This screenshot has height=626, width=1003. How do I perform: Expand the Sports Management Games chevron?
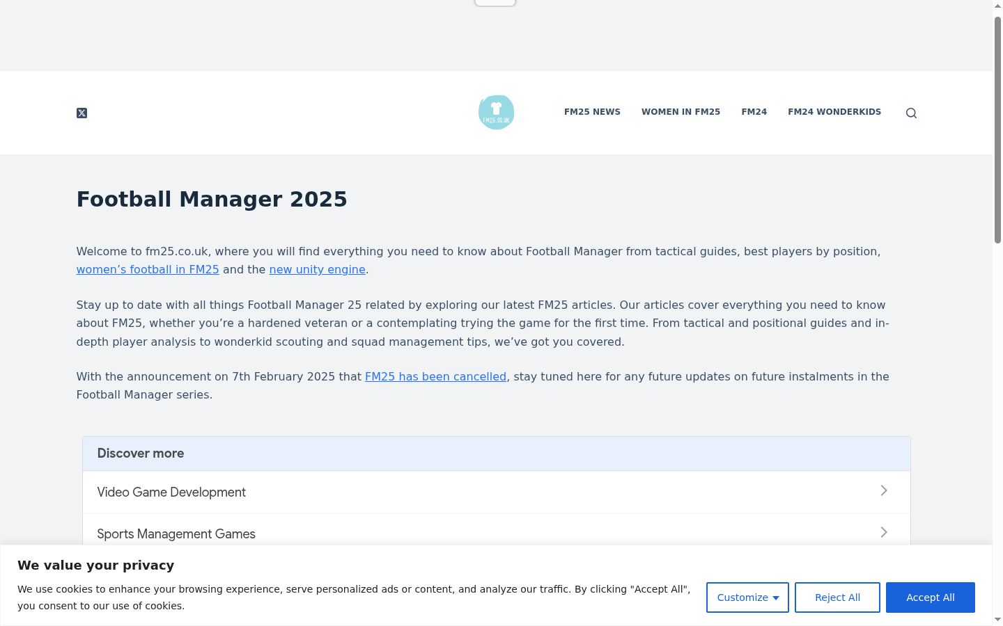pyautogui.click(x=884, y=533)
